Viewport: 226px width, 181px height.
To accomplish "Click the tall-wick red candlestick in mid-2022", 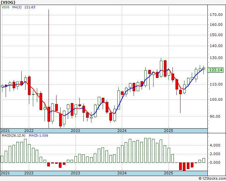I will [49, 114].
